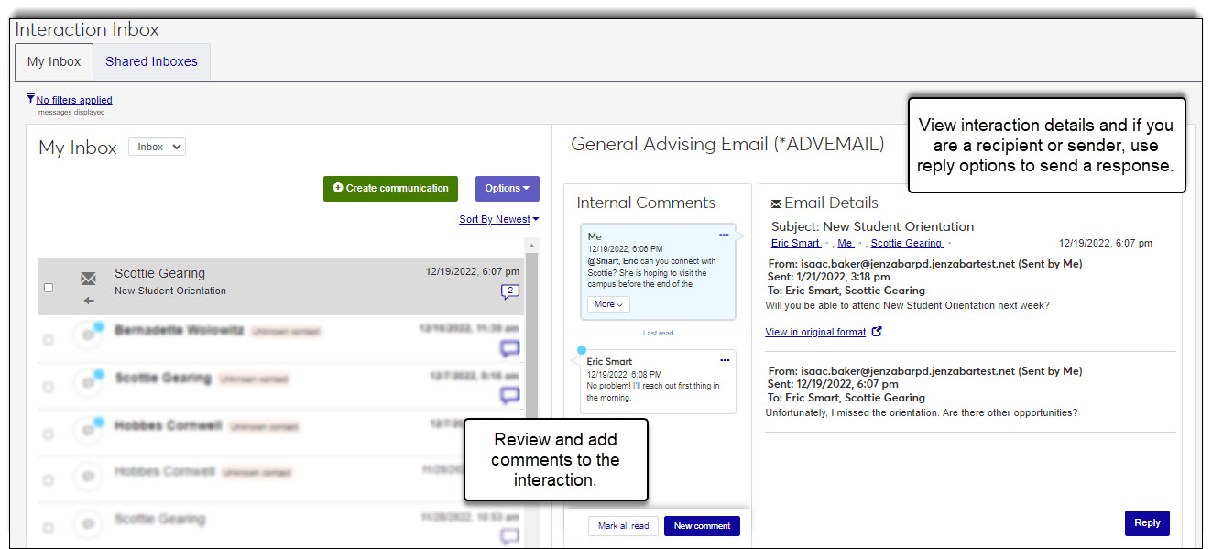The height and width of the screenshot is (549, 1212).
Task: Click the reply arrow icon under the envelope
Action: [x=88, y=301]
